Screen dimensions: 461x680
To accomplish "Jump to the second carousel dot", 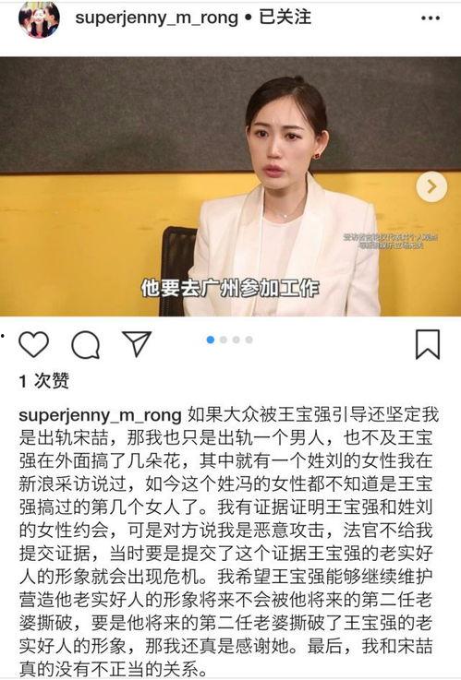I will point(224,340).
